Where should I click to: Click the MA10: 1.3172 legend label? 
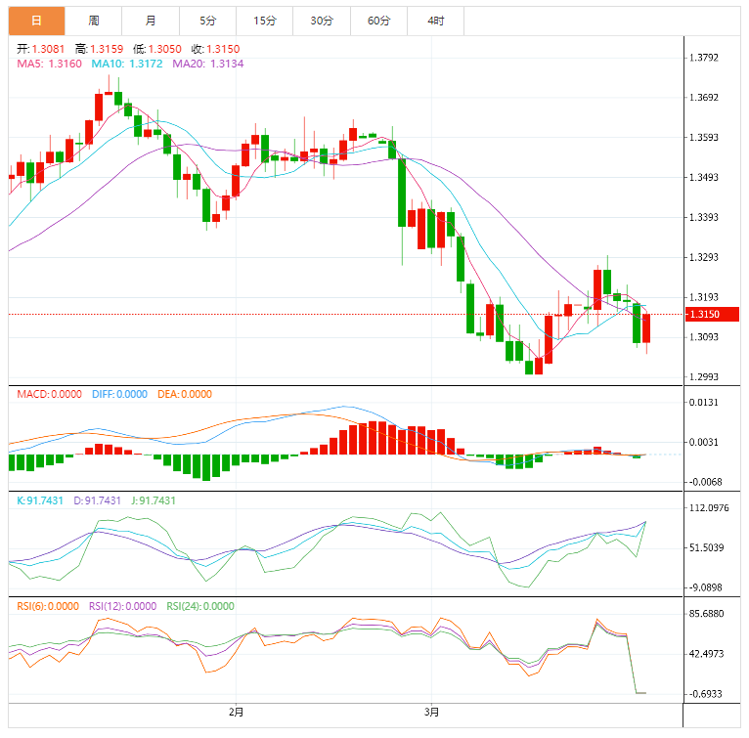pos(127,64)
